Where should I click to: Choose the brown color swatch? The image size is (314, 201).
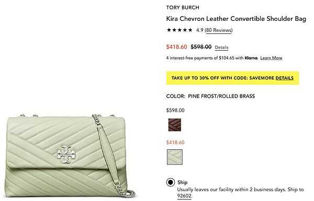click(175, 125)
